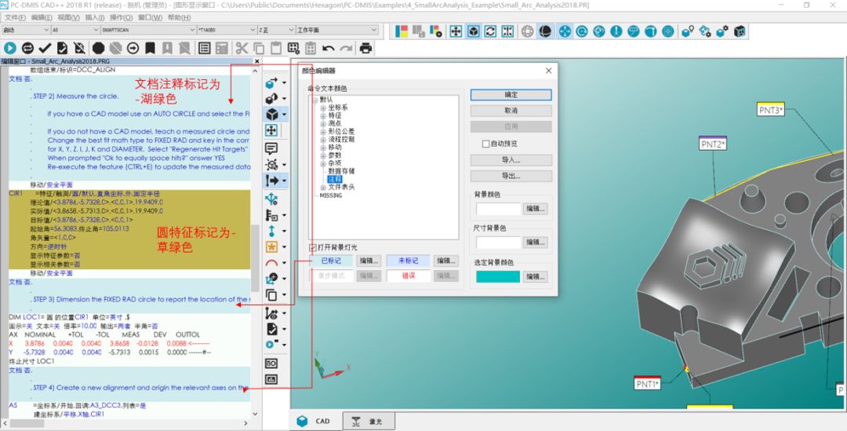This screenshot has height=431, width=847.
Task: Close the 颜色编辑器 dialog
Action: tap(548, 71)
